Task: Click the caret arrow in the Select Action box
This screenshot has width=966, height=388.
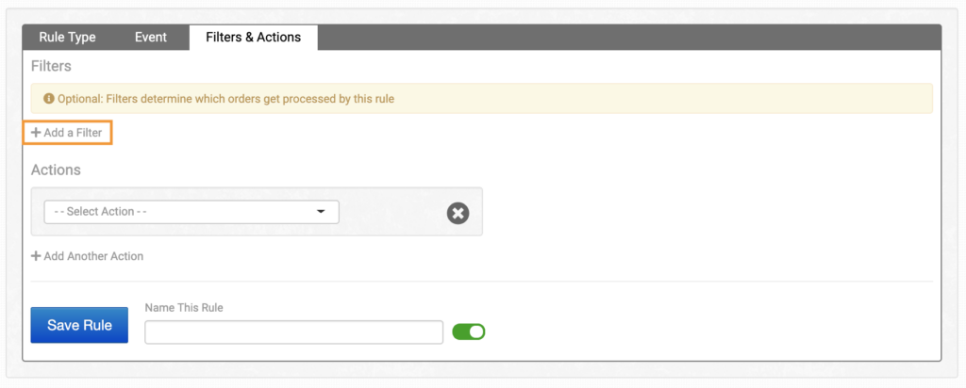Action: pyautogui.click(x=321, y=212)
